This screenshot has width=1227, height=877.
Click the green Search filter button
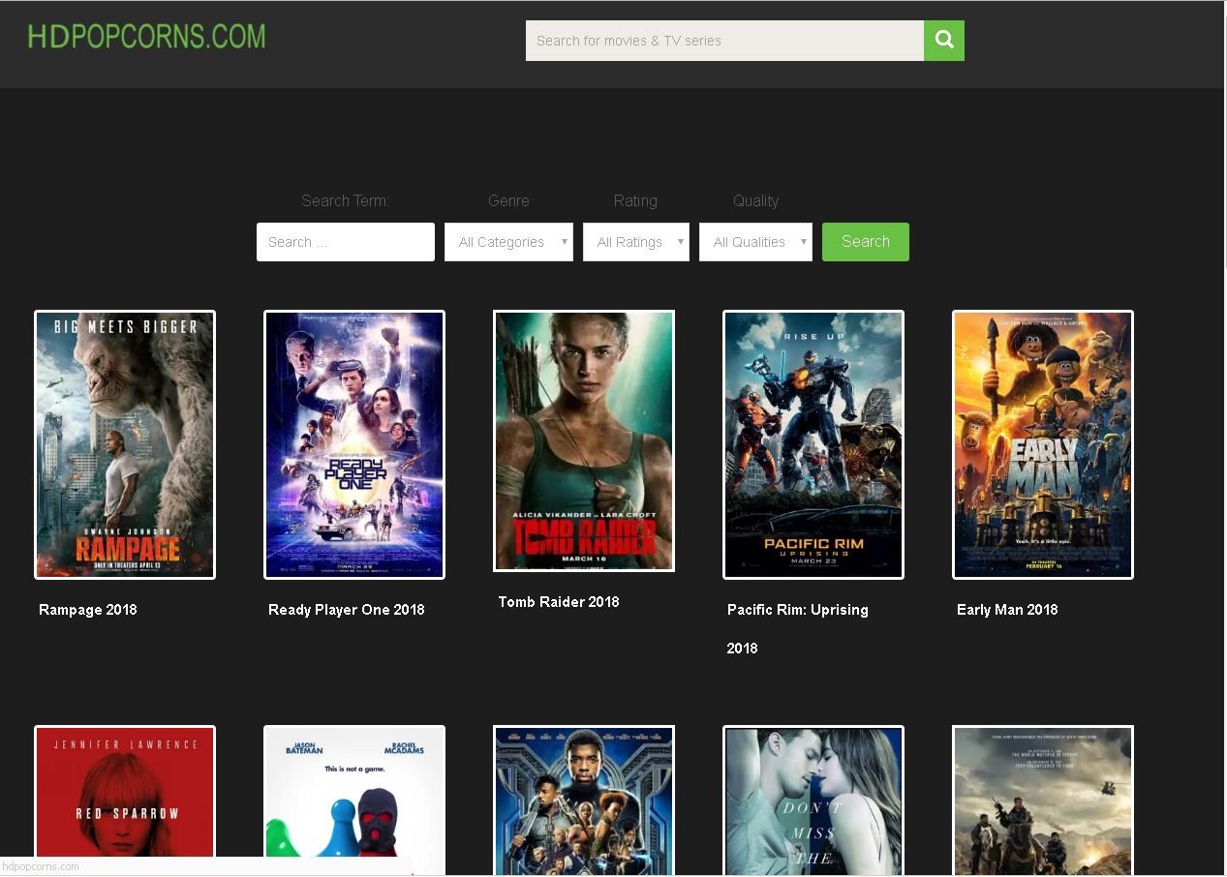point(866,242)
